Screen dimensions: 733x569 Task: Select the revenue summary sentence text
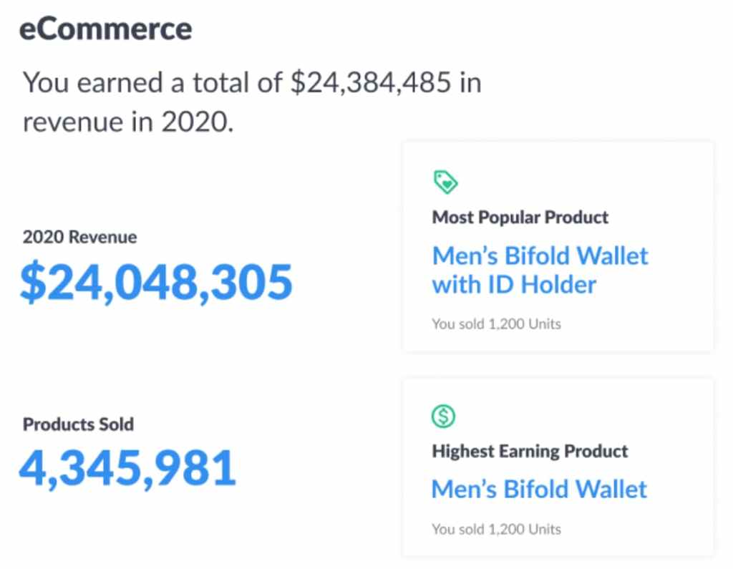coord(252,100)
